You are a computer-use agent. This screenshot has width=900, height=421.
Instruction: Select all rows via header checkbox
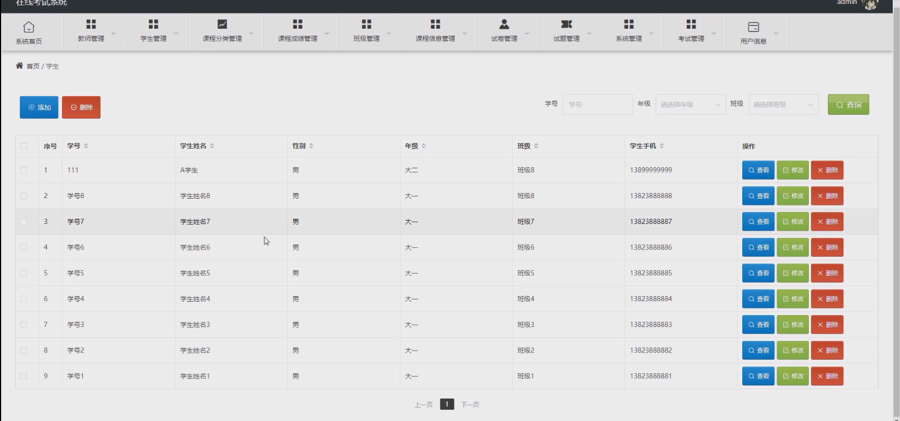point(24,146)
